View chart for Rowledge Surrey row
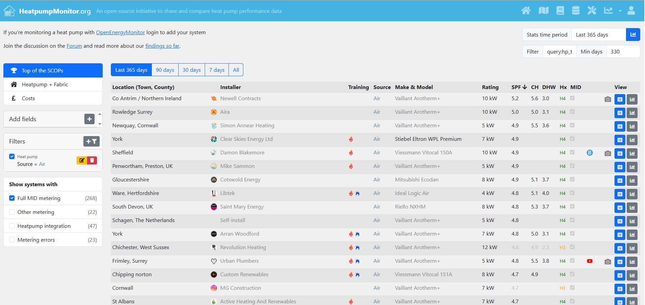 pos(632,113)
